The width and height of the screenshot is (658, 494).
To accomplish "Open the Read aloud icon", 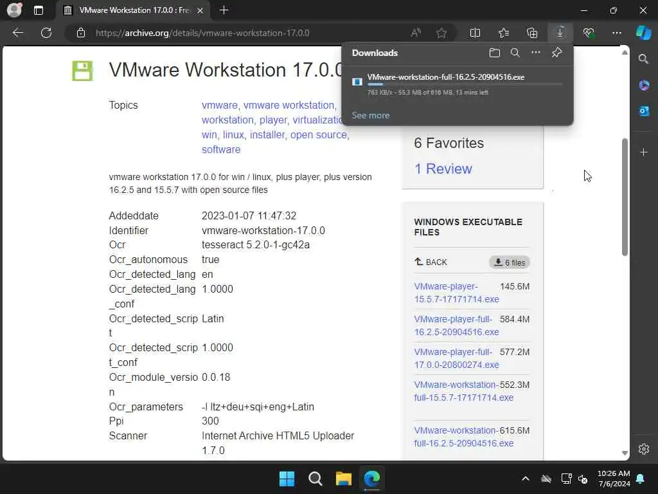I will click(x=416, y=33).
